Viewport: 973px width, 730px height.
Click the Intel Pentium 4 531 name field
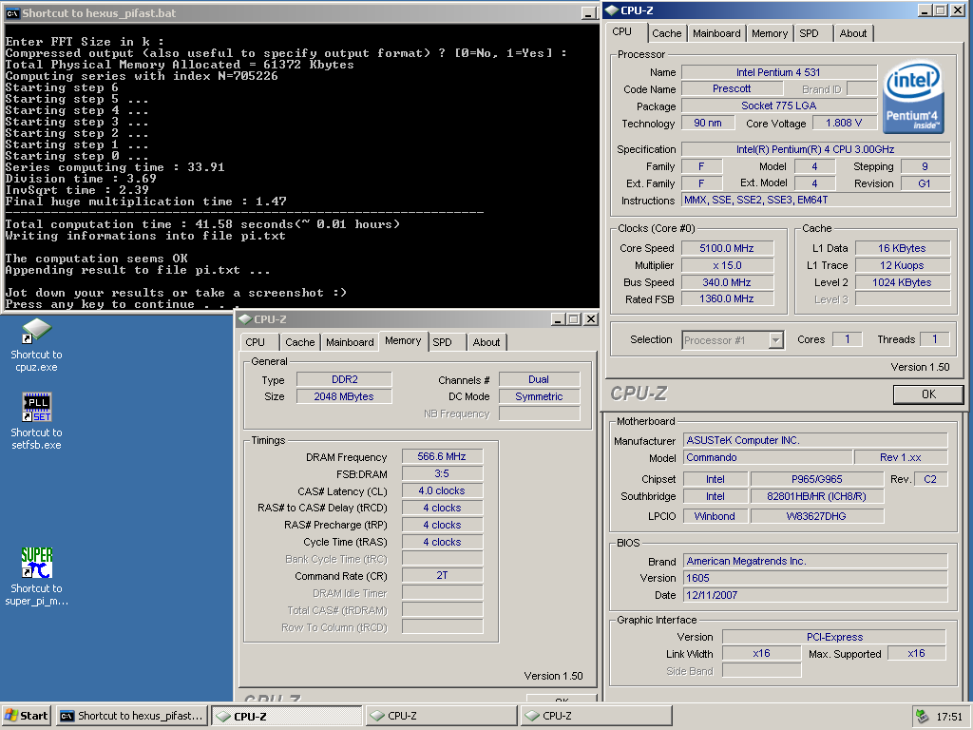(x=779, y=72)
